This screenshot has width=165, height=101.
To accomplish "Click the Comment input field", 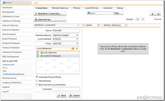I will click(x=66, y=89).
